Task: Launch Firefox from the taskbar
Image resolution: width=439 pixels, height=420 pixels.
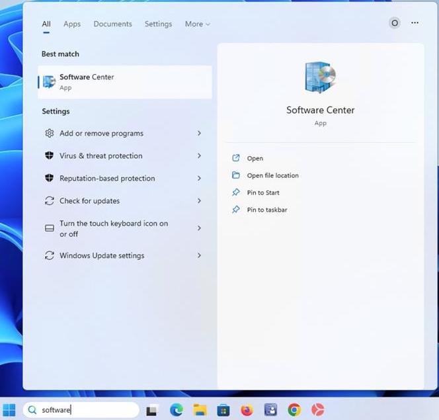Action: coord(247,410)
